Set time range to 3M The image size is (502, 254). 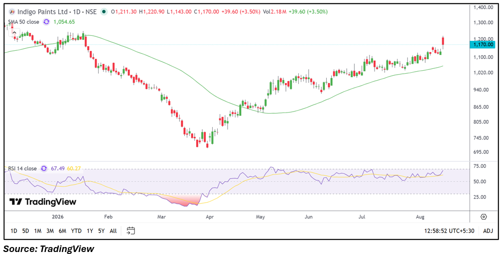pos(50,231)
